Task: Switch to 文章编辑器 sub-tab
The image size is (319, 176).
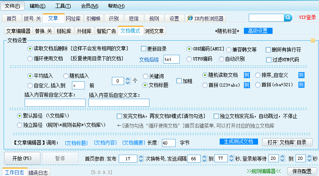Action: click(x=18, y=31)
